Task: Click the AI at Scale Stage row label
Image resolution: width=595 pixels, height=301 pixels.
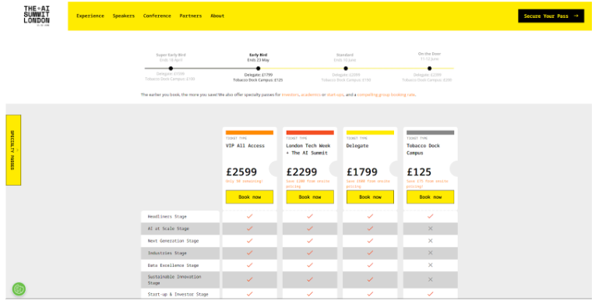Action: pos(168,228)
